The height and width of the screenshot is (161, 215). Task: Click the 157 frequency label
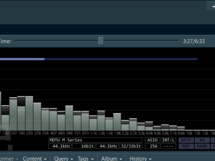click(x=13, y=133)
